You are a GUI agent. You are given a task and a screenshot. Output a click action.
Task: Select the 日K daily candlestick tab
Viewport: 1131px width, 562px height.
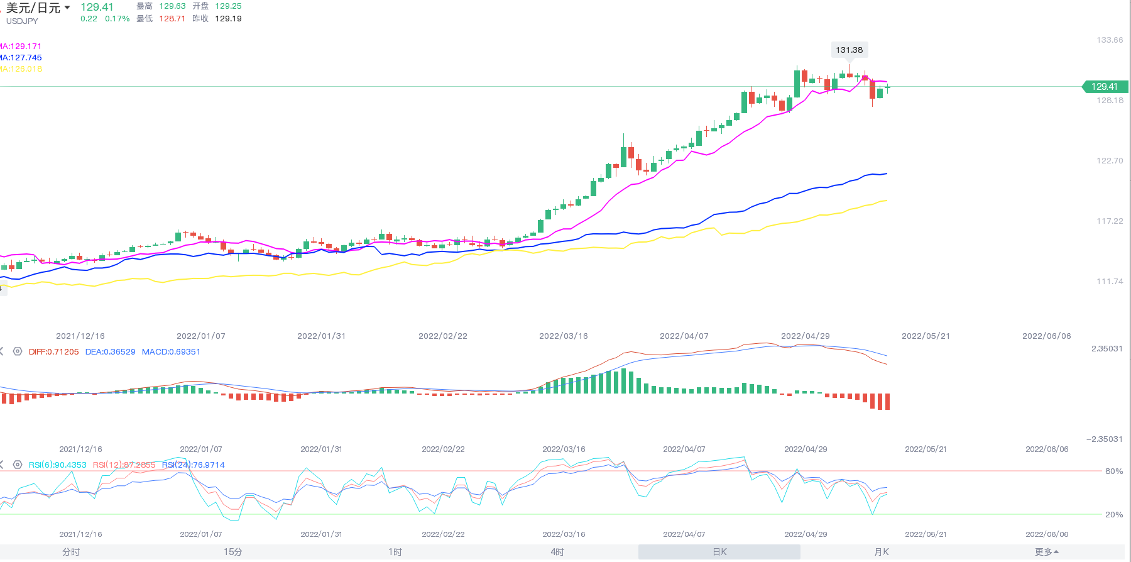[x=719, y=552]
